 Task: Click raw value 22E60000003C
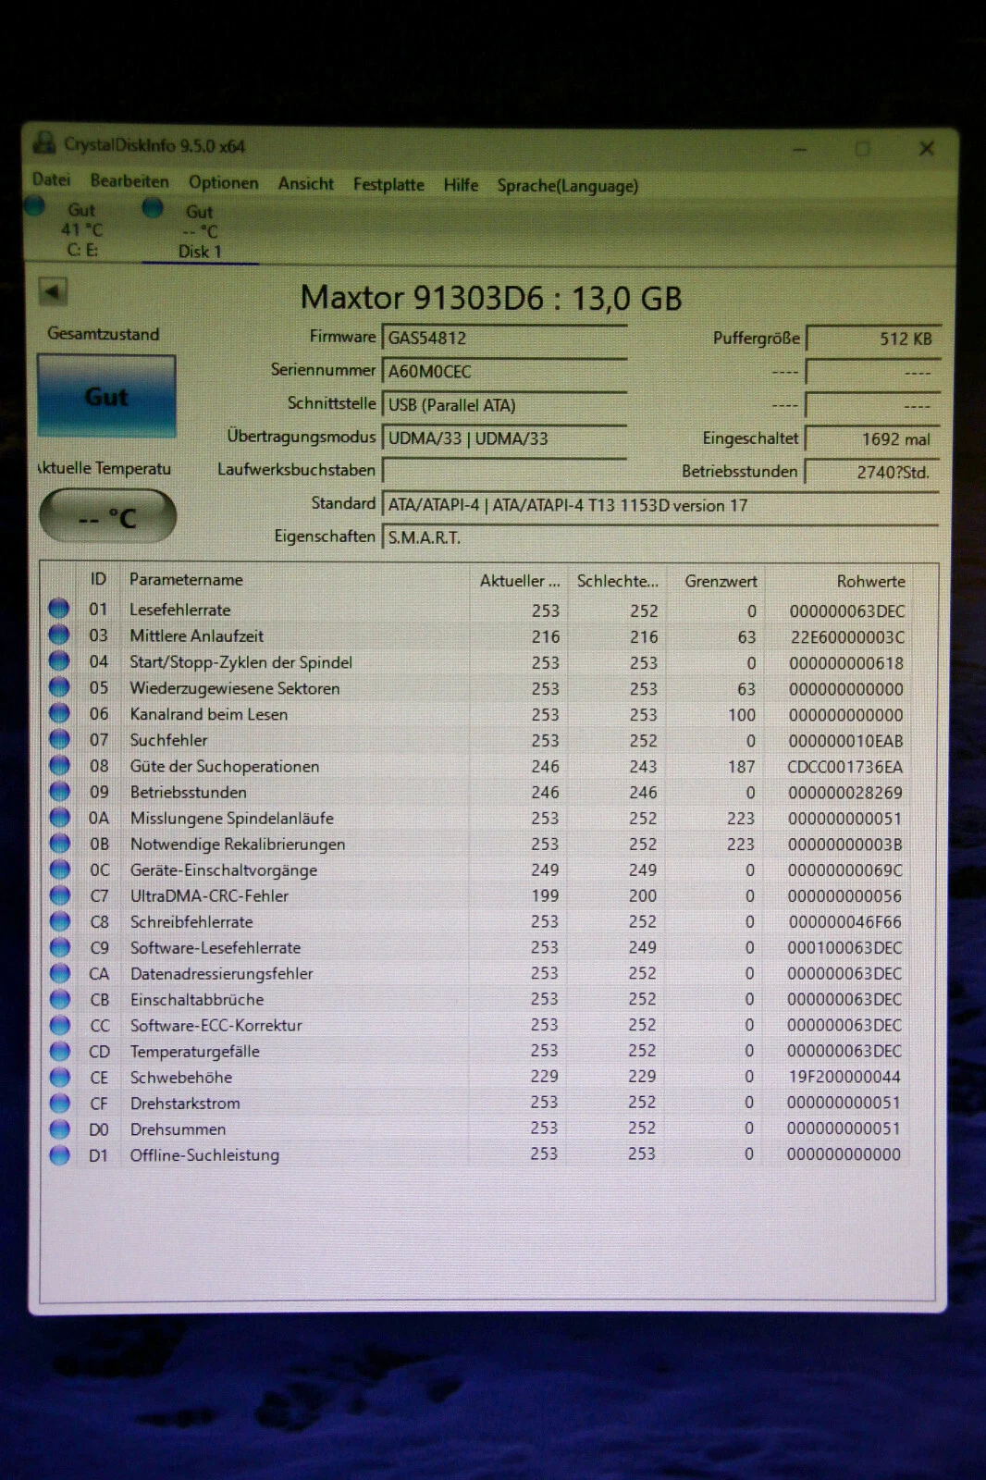(847, 637)
